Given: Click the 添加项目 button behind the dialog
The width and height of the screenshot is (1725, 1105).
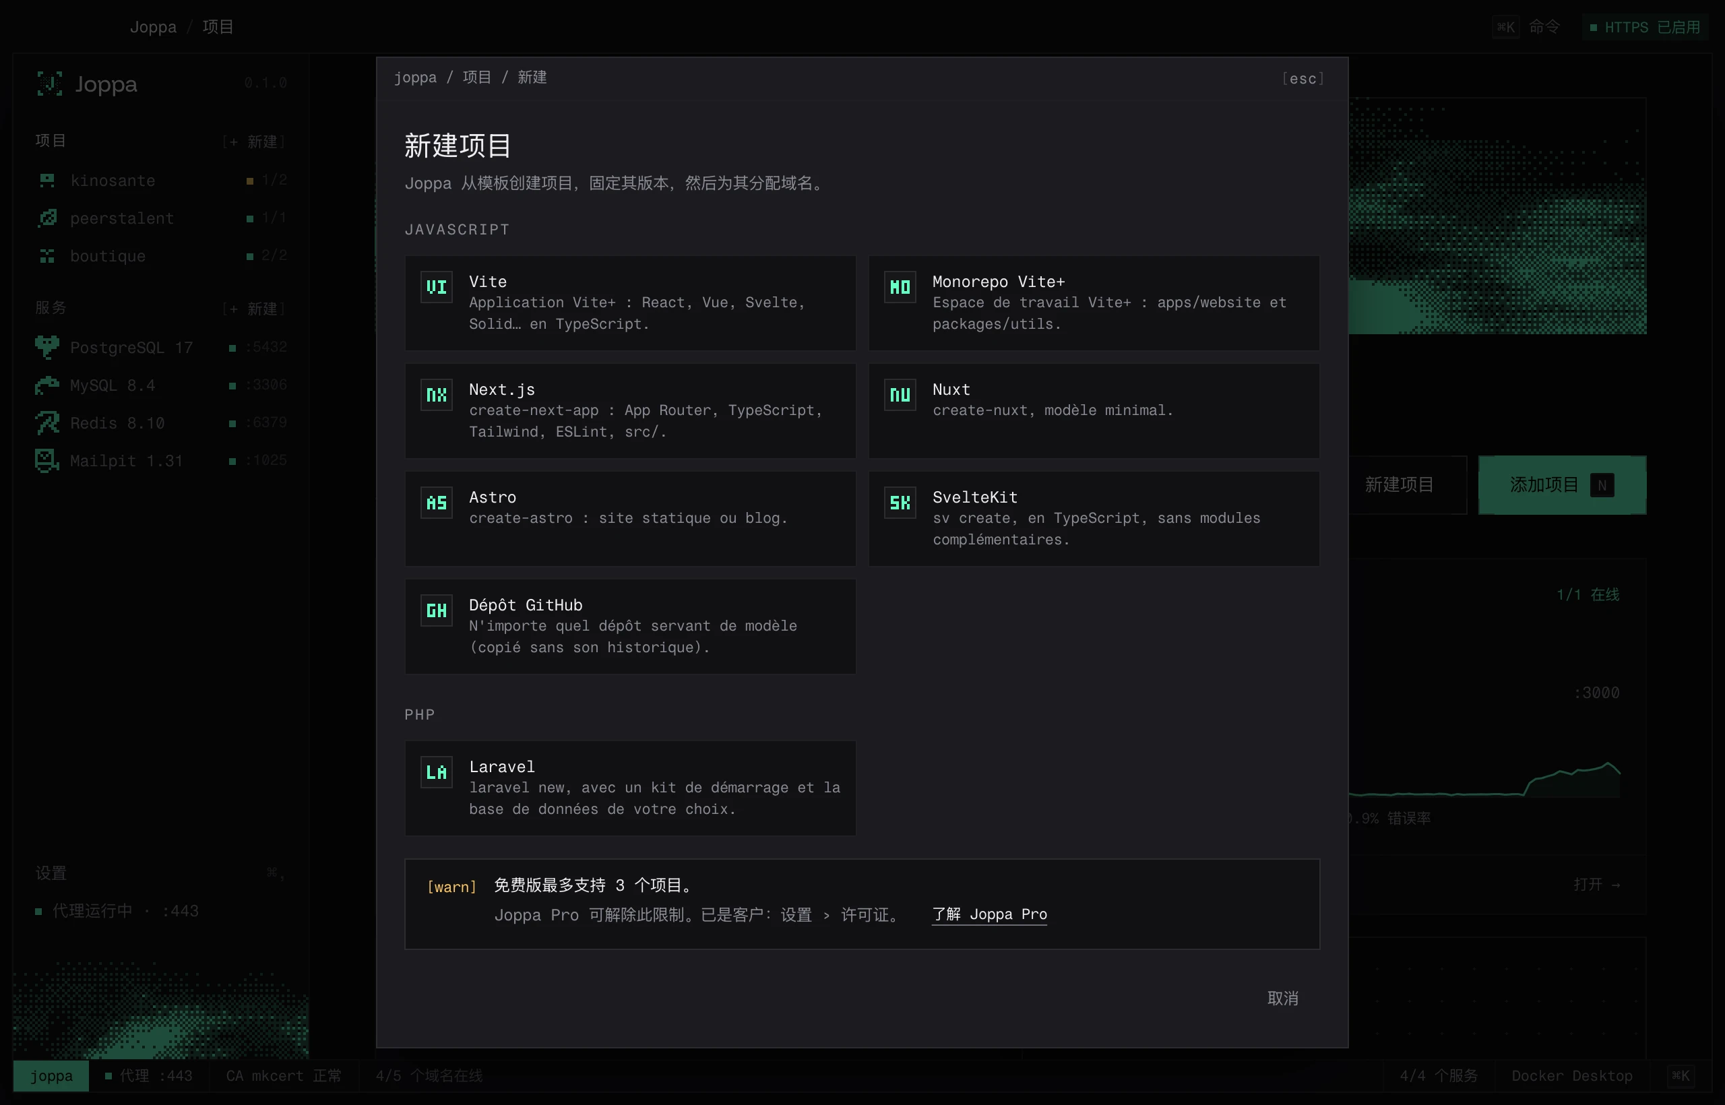Looking at the screenshot, I should 1562,485.
